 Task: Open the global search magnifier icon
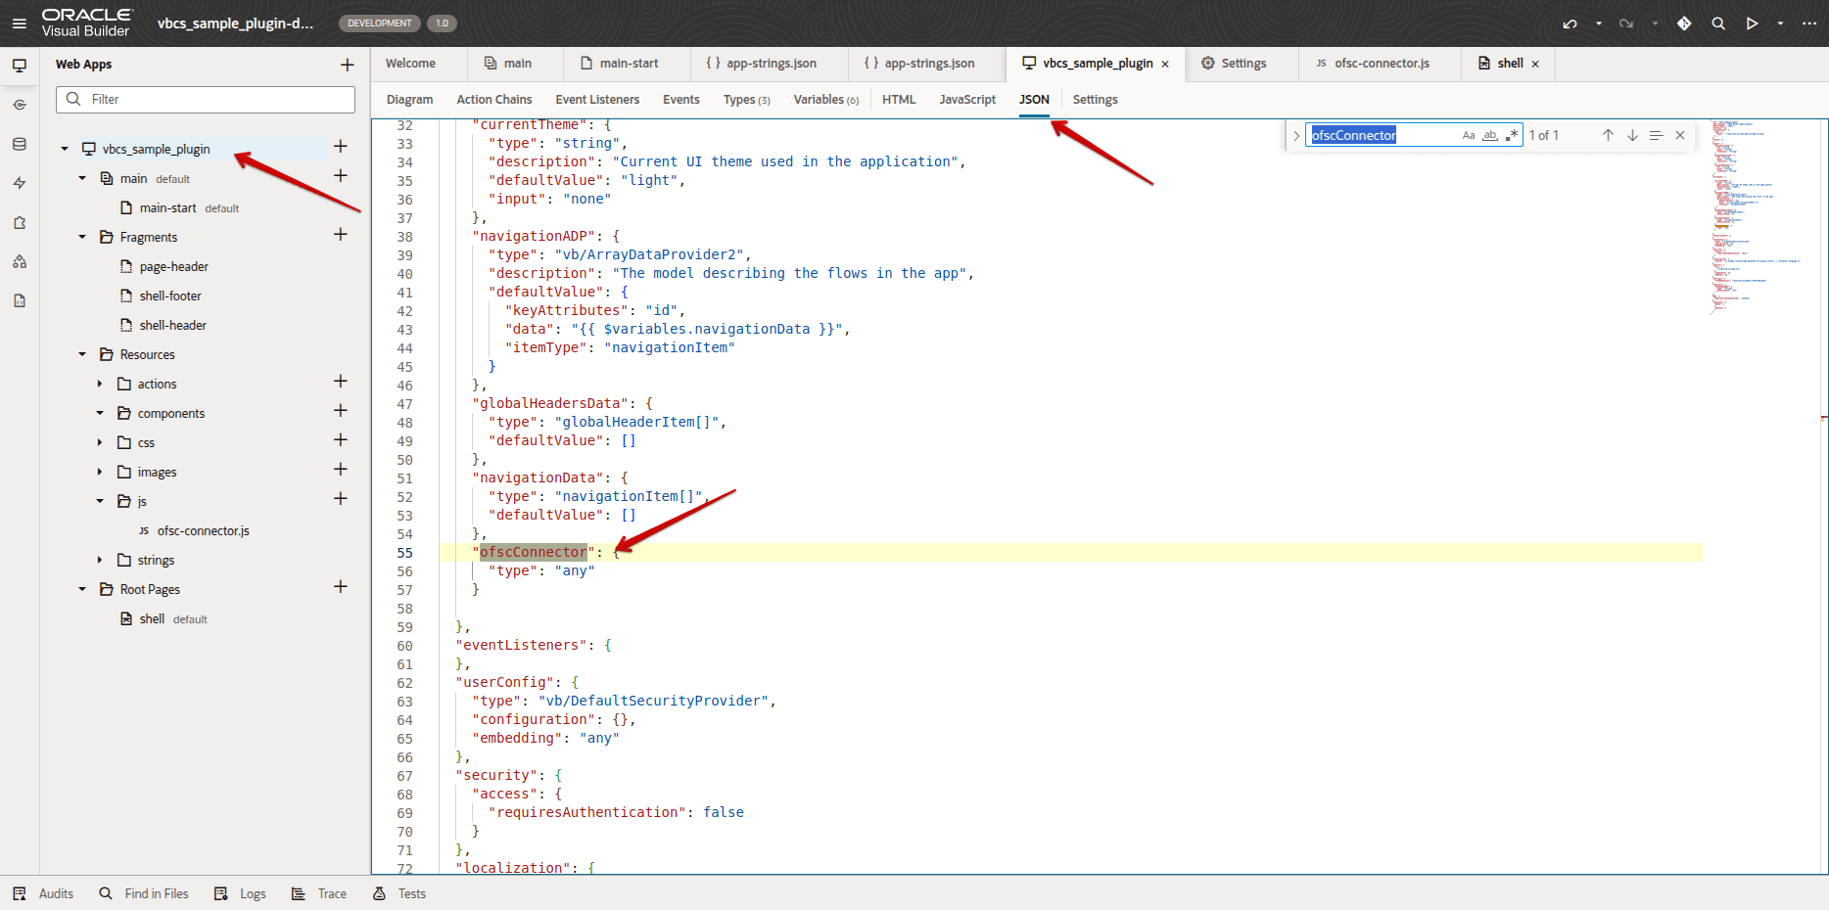point(1718,23)
